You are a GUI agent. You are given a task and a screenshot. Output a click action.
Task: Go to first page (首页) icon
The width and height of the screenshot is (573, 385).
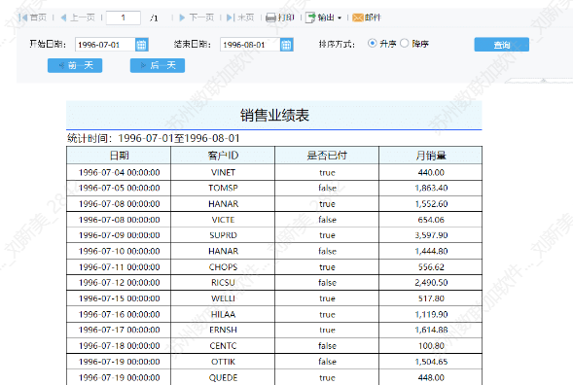pos(23,17)
